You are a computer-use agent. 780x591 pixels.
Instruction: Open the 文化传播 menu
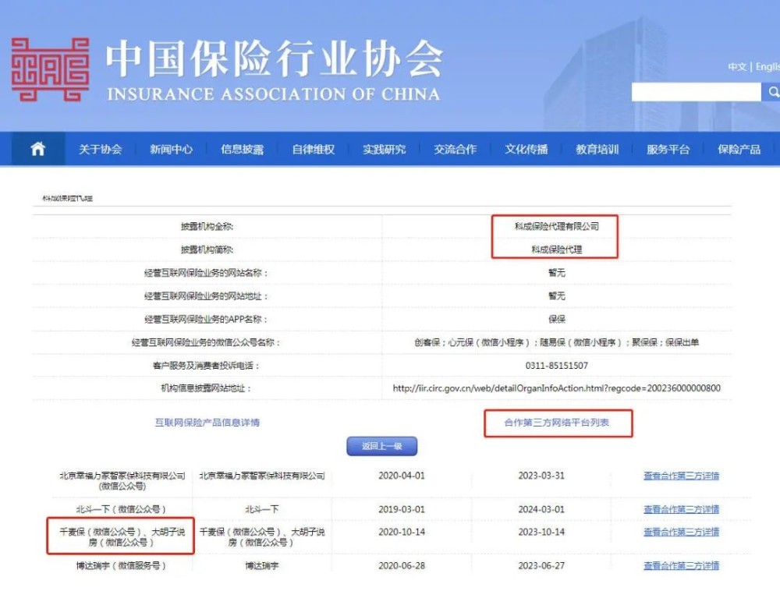point(526,149)
